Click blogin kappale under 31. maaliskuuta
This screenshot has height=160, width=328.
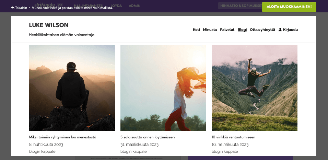coord(133,151)
